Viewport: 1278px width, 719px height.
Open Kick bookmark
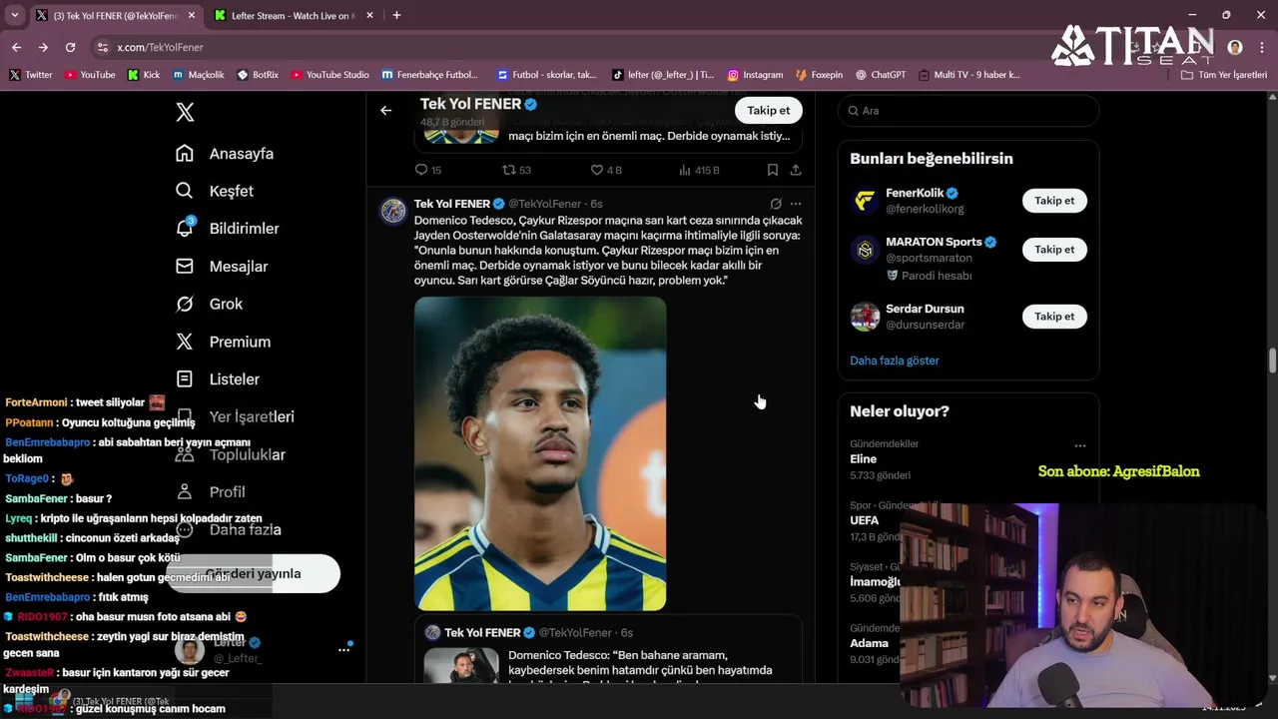(x=144, y=75)
